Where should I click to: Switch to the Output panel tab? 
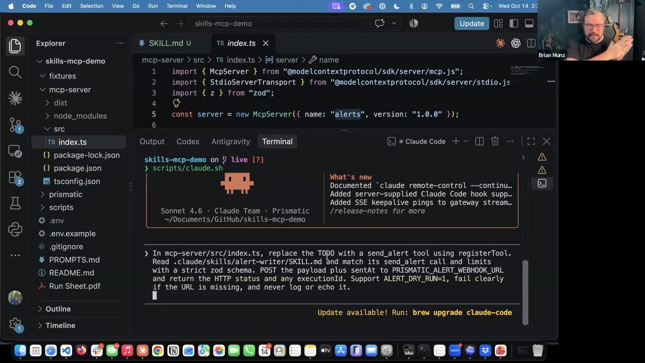coord(152,142)
